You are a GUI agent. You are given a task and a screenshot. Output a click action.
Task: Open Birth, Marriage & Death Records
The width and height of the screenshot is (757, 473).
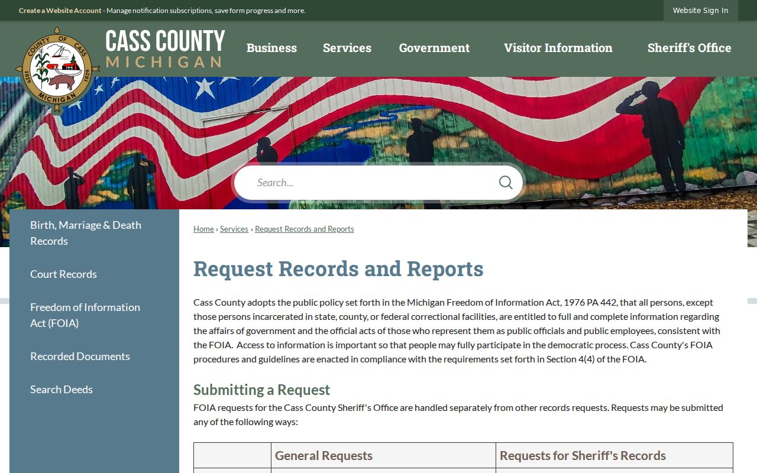tap(94, 233)
